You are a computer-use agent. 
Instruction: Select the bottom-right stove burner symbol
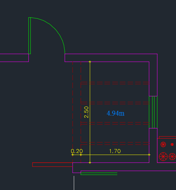coord(172,157)
